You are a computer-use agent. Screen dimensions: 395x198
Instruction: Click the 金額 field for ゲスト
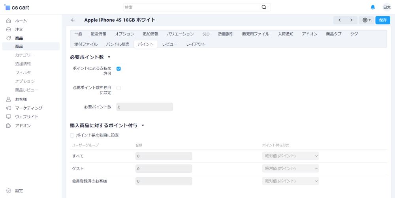[164, 168]
